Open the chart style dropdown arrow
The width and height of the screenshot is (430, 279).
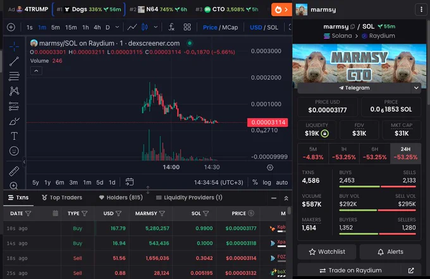156,27
